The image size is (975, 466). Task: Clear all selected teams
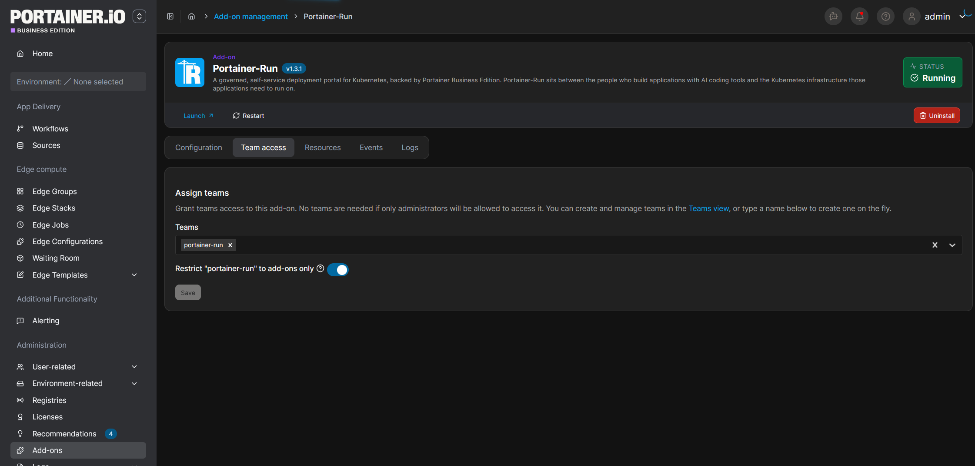935,245
